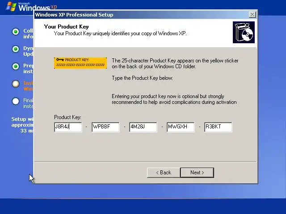286x214 pixels.
Task: Click the 'Your Product Key' heading
Action: (x=67, y=27)
